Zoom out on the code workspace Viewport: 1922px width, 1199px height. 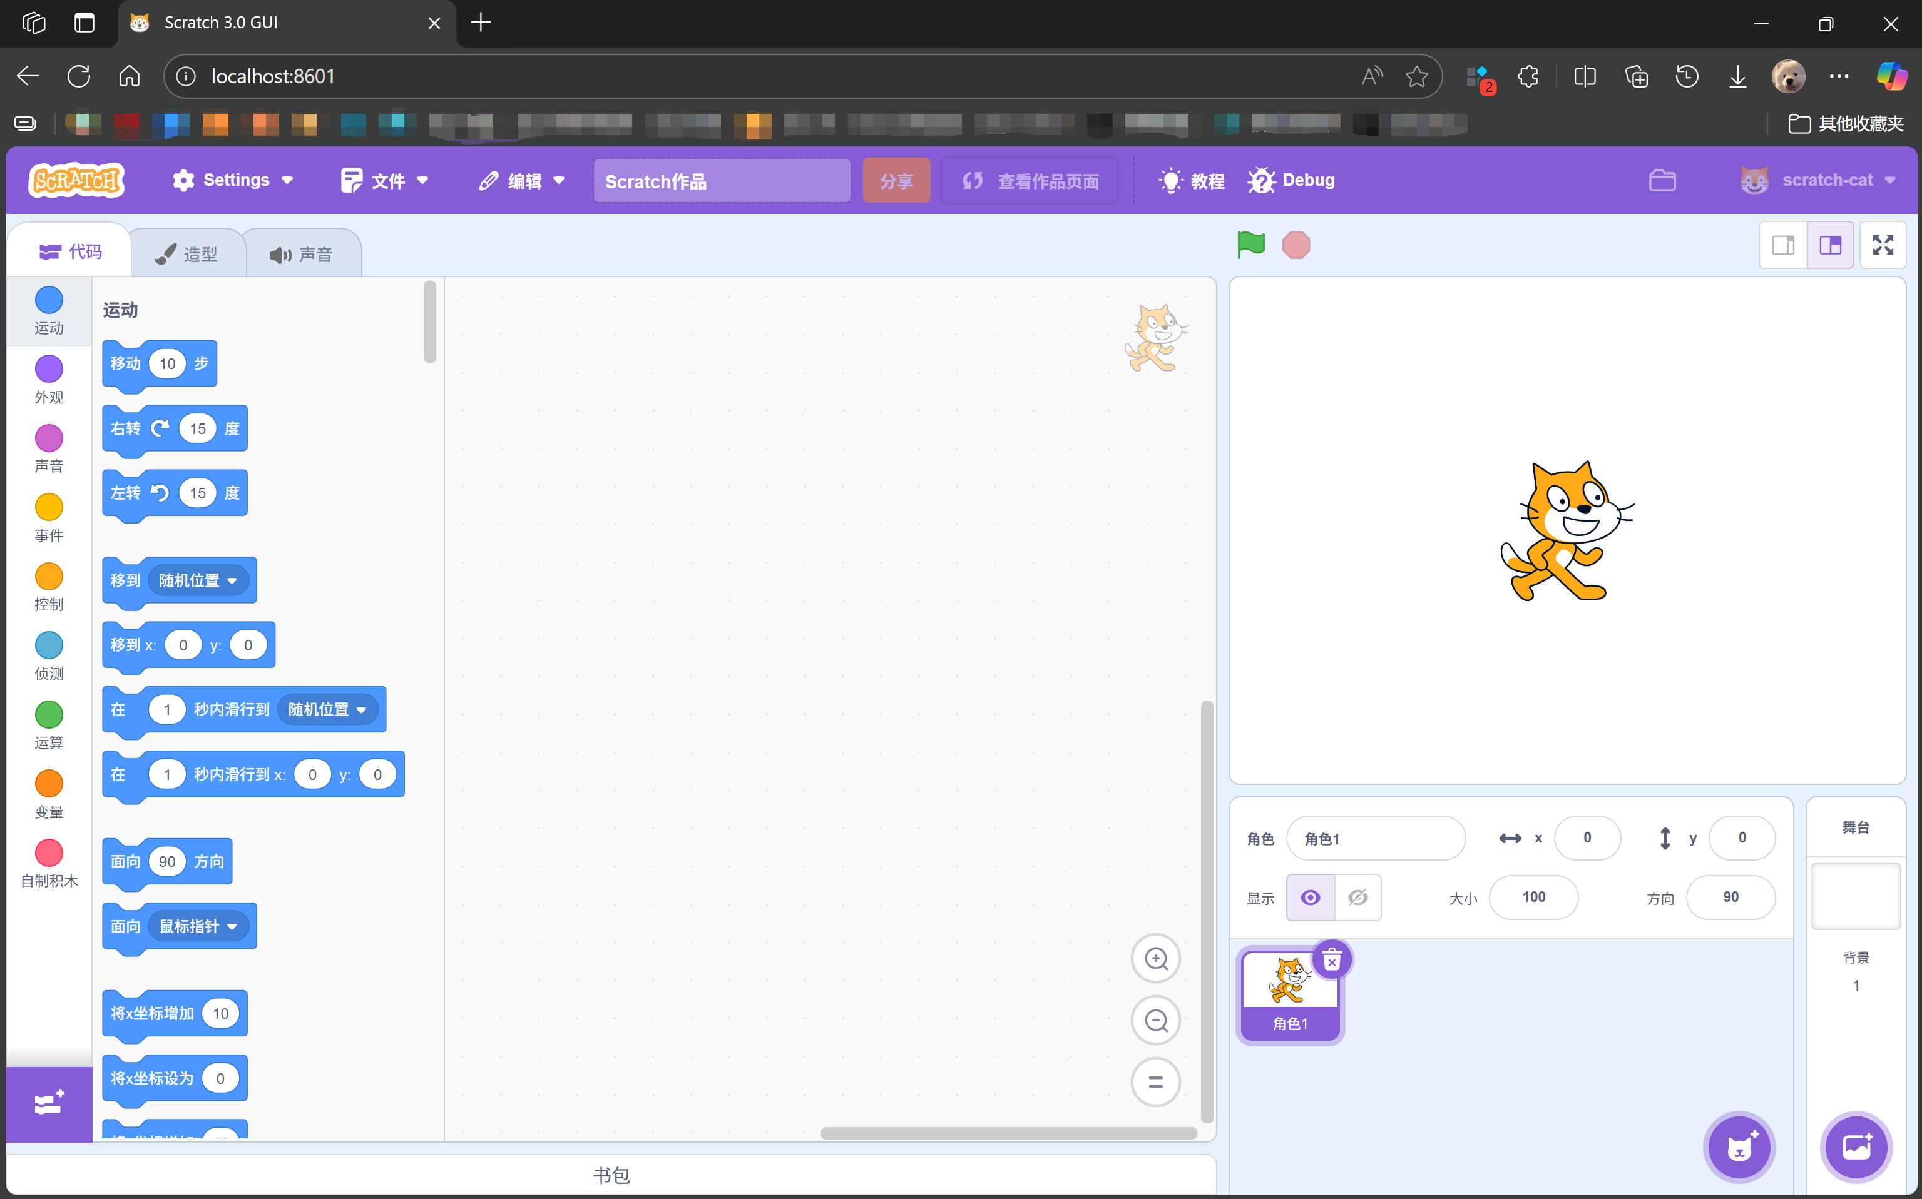coord(1155,1021)
